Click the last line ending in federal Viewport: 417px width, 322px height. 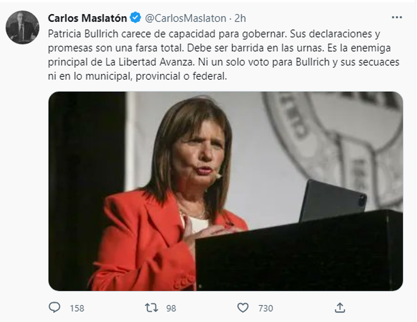[x=137, y=76]
